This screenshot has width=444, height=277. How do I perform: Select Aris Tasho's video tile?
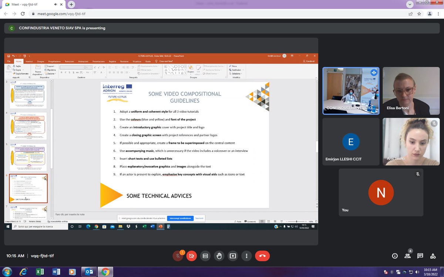[411, 141]
